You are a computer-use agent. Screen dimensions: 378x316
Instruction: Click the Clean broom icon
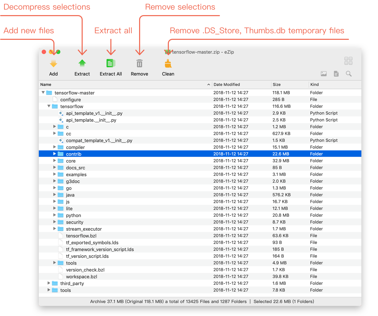[168, 64]
